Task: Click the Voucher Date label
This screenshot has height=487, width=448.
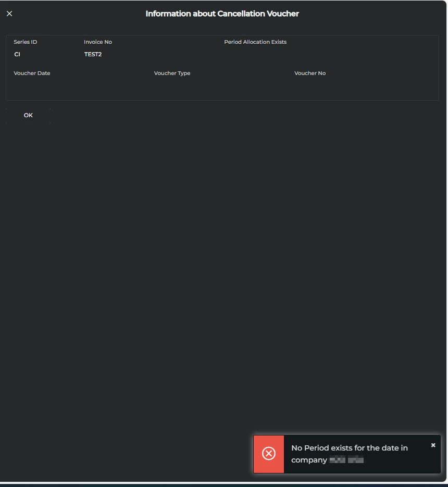Action: click(x=32, y=73)
